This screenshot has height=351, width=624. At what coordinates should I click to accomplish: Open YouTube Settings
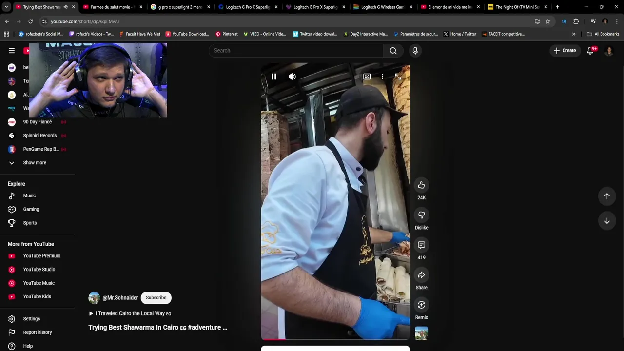pos(38,319)
